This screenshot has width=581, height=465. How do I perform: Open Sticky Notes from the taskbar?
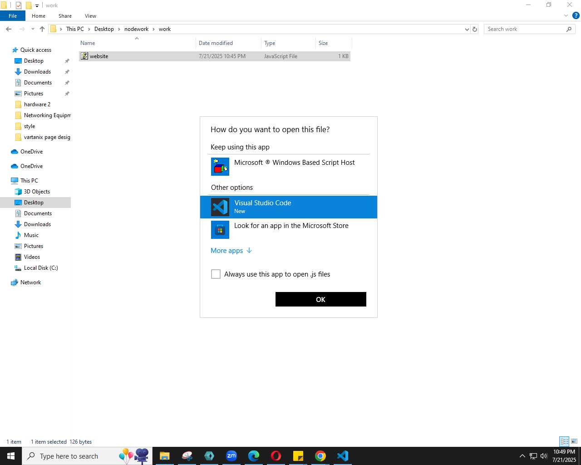point(298,456)
